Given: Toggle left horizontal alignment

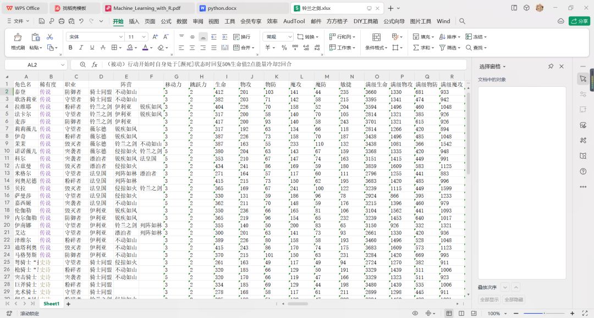Looking at the screenshot, I should tap(181, 48).
